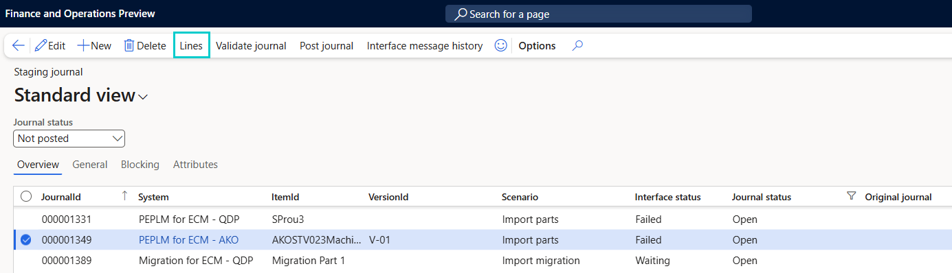Click Validate journal button
The image size is (952, 273).
[x=251, y=45]
